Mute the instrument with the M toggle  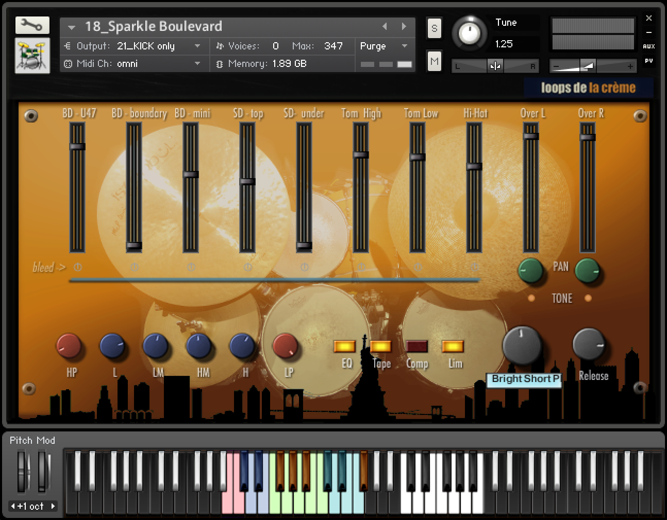click(x=434, y=61)
